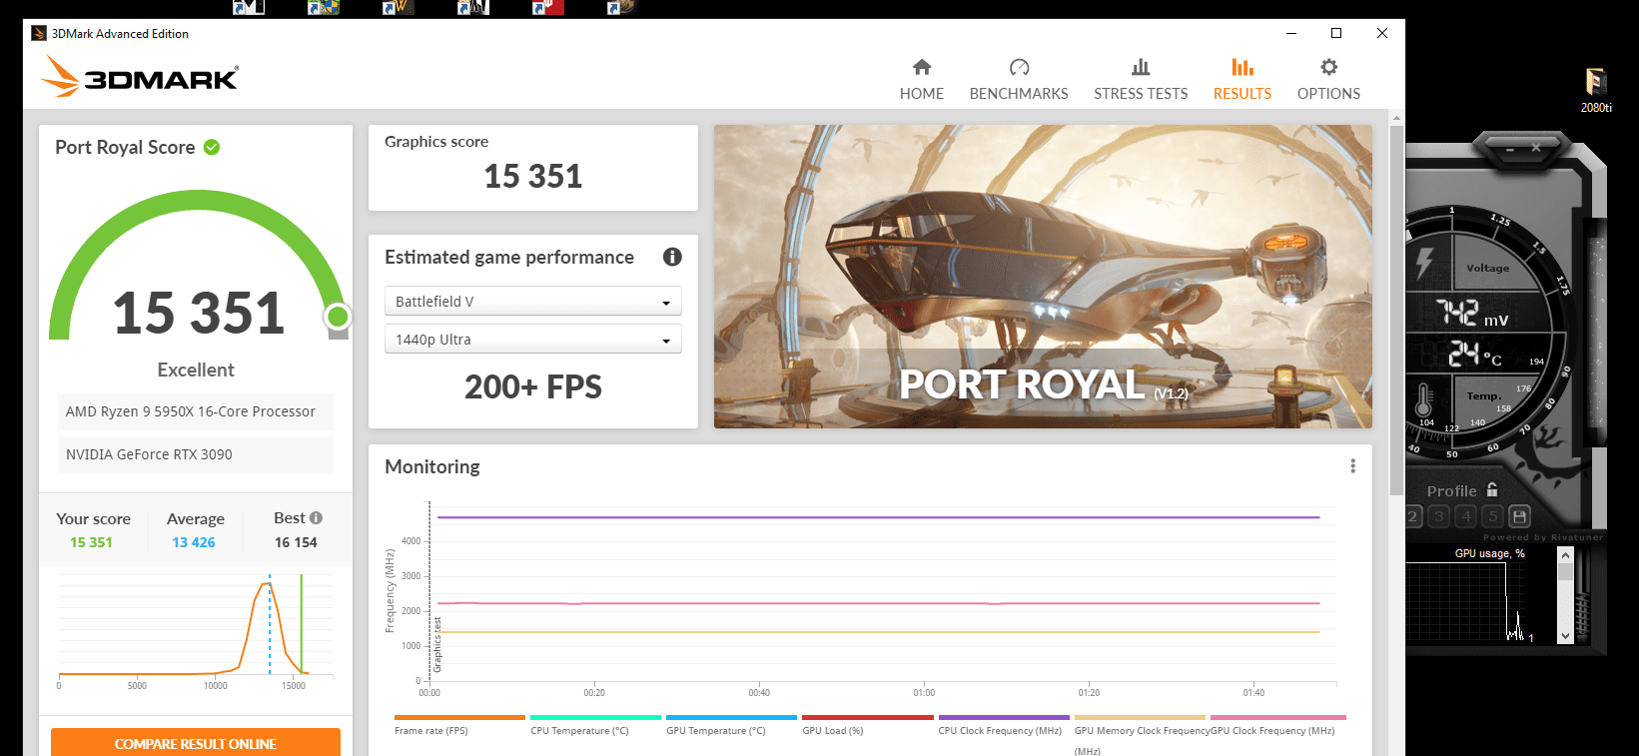Click the 3DMark vertical scrollbar thumb
The height and width of the screenshot is (756, 1639).
point(1396,310)
